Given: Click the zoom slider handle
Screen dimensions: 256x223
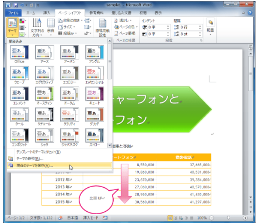Looking at the screenshot, I should (x=229, y=218).
